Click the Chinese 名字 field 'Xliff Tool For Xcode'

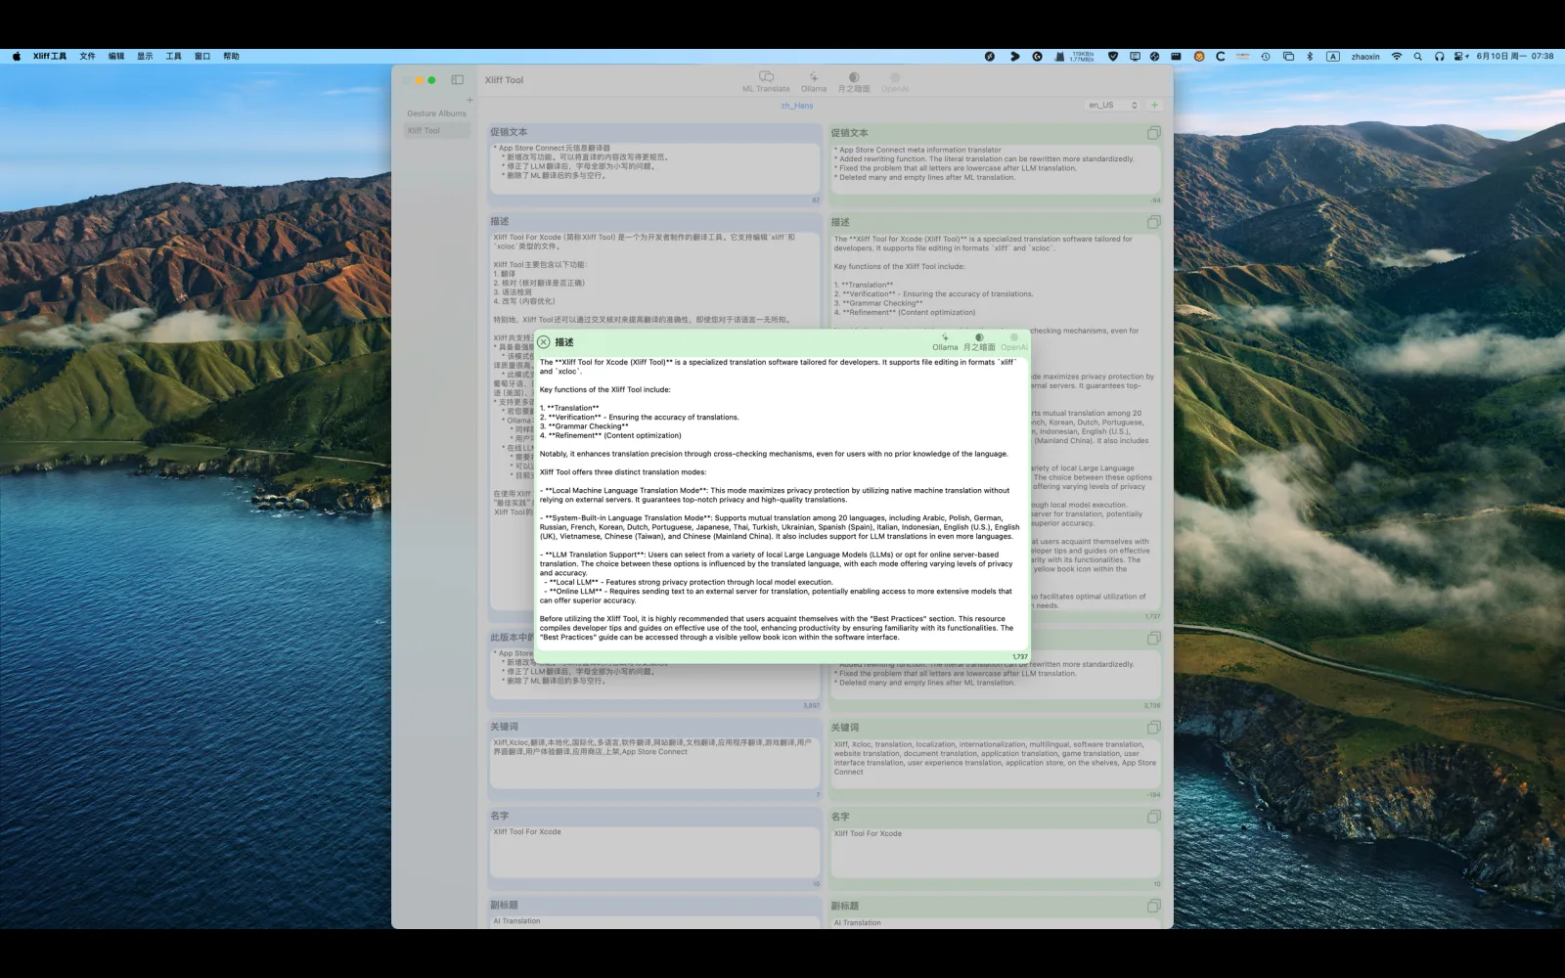click(x=654, y=851)
